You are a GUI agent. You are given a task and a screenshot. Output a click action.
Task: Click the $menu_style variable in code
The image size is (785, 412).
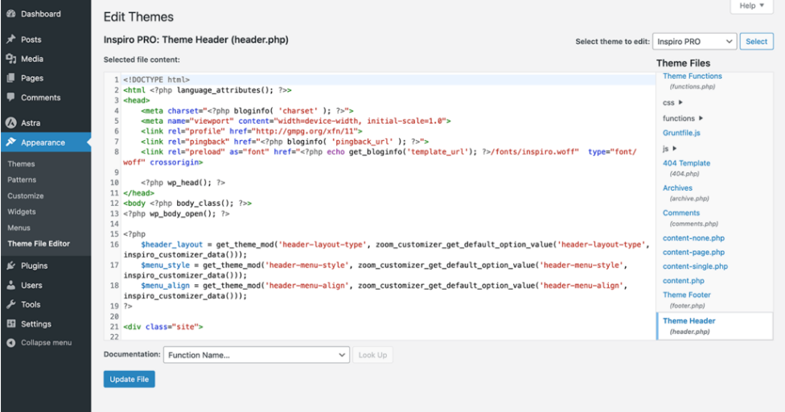[x=165, y=265]
